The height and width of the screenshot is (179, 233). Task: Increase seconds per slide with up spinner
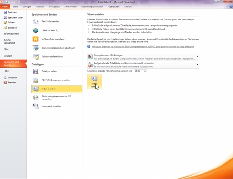145,70
